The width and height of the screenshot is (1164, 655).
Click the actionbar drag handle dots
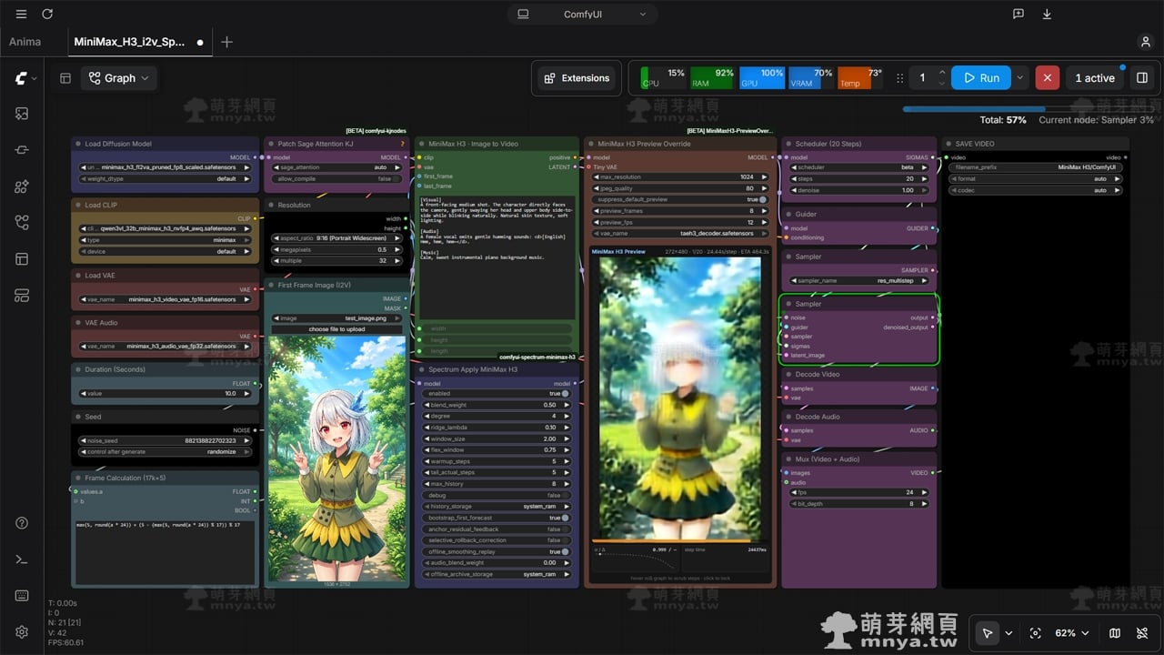pyautogui.click(x=899, y=78)
